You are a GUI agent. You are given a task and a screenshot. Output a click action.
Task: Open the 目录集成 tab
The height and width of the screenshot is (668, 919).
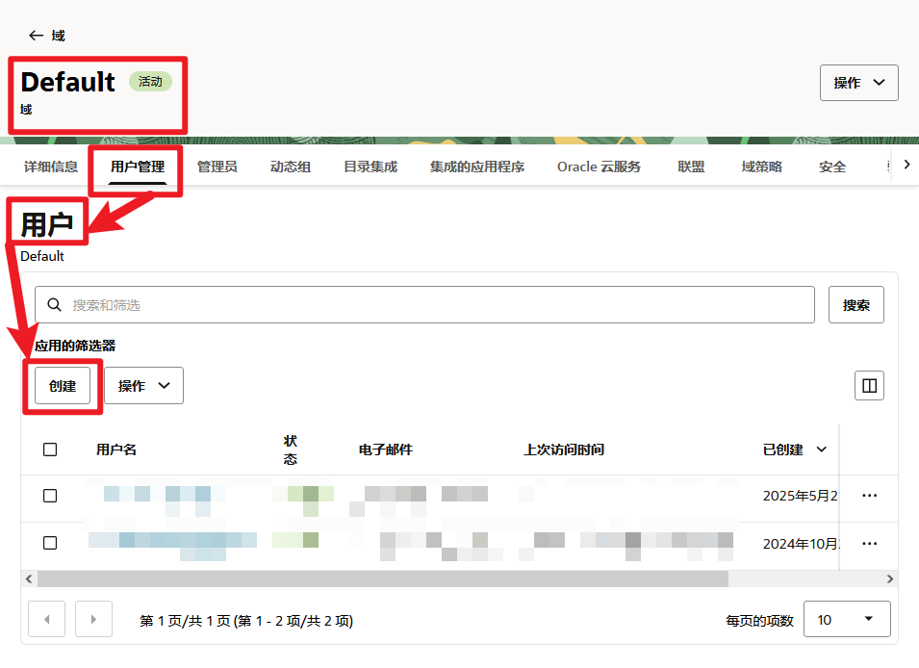370,167
